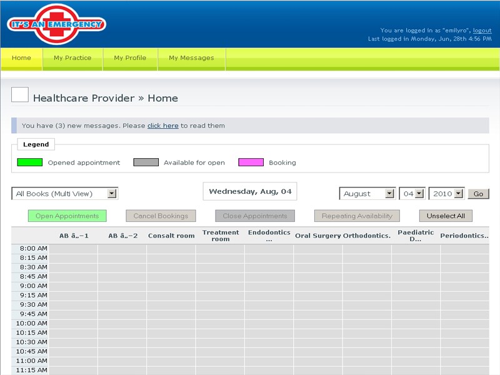Click the first AB column header ending –1

[x=74, y=236]
